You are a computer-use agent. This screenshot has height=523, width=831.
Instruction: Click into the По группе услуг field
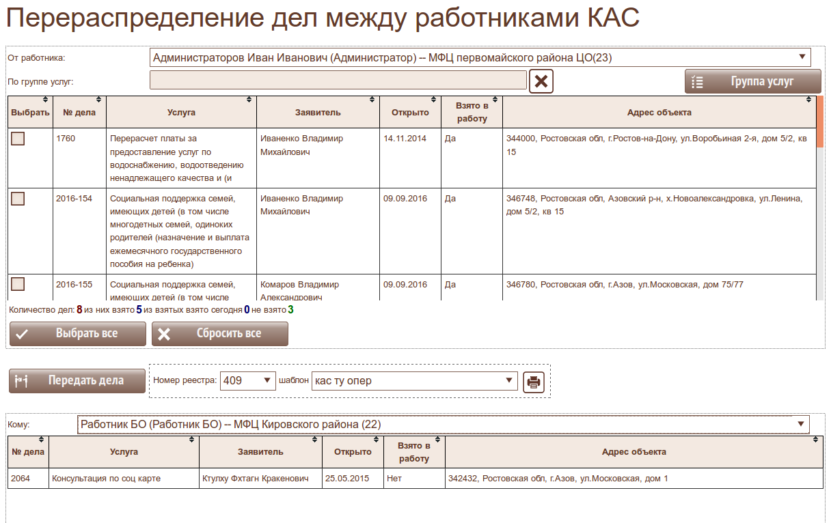coord(338,81)
